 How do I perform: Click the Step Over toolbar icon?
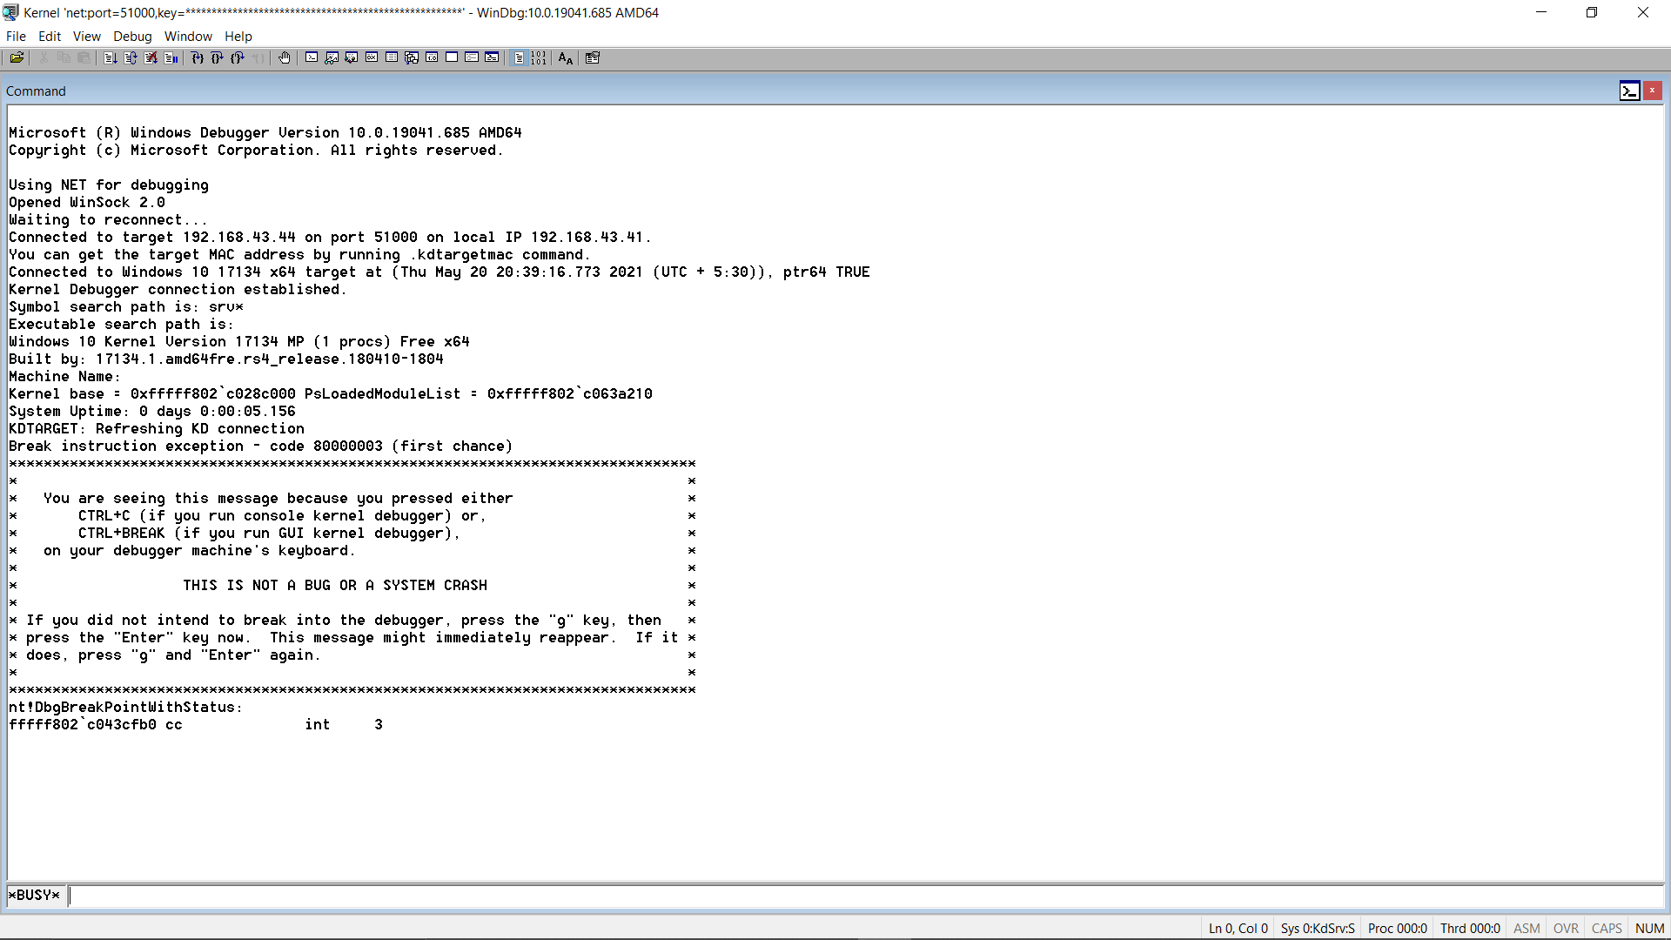click(x=218, y=58)
